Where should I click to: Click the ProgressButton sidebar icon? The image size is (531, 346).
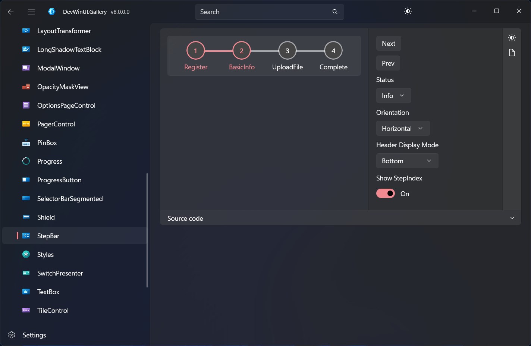[26, 180]
